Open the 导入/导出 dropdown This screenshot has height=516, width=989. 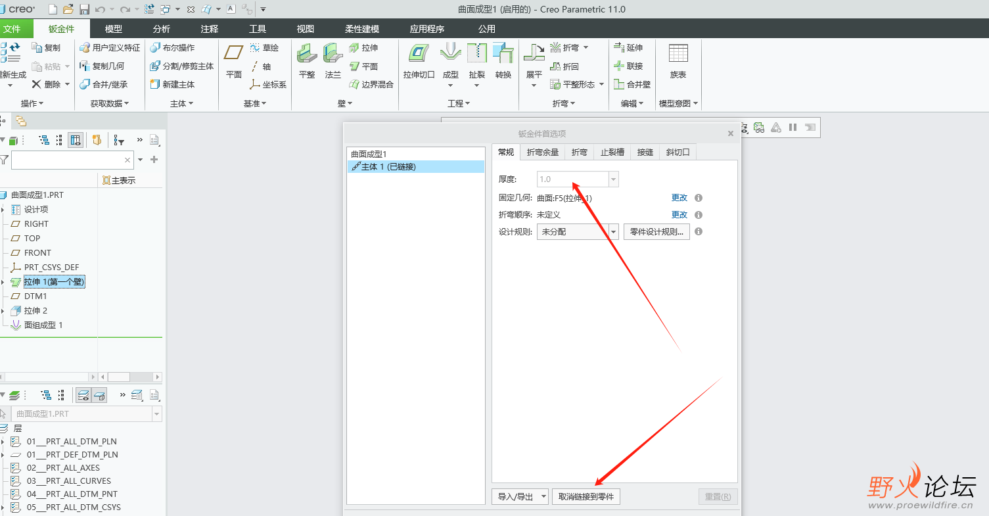520,496
